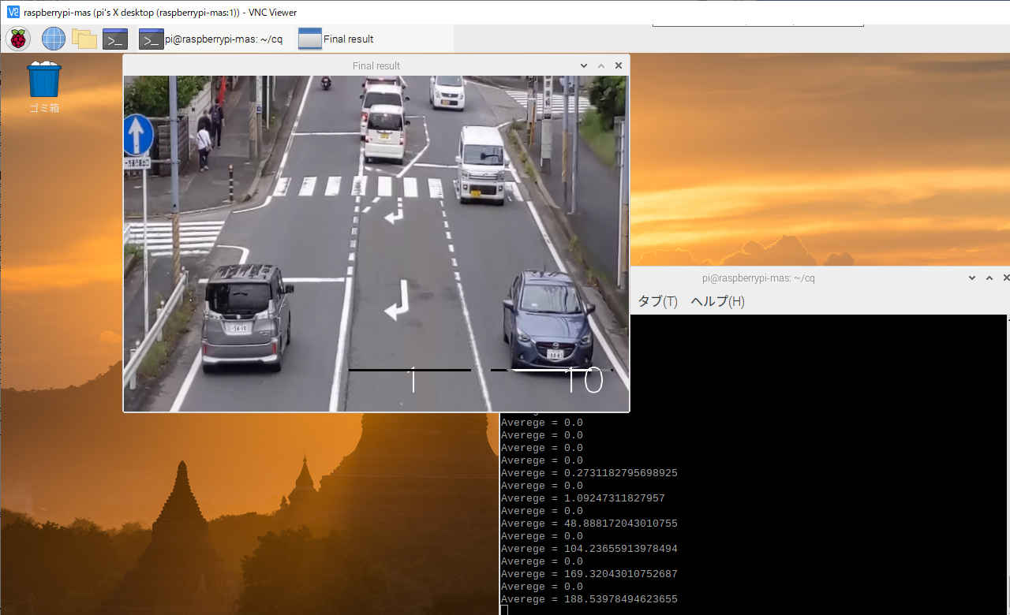Switch to pi@raspberrypi-mas terminal taskbar entry
Viewport: 1010px width, 615px height.
223,39
